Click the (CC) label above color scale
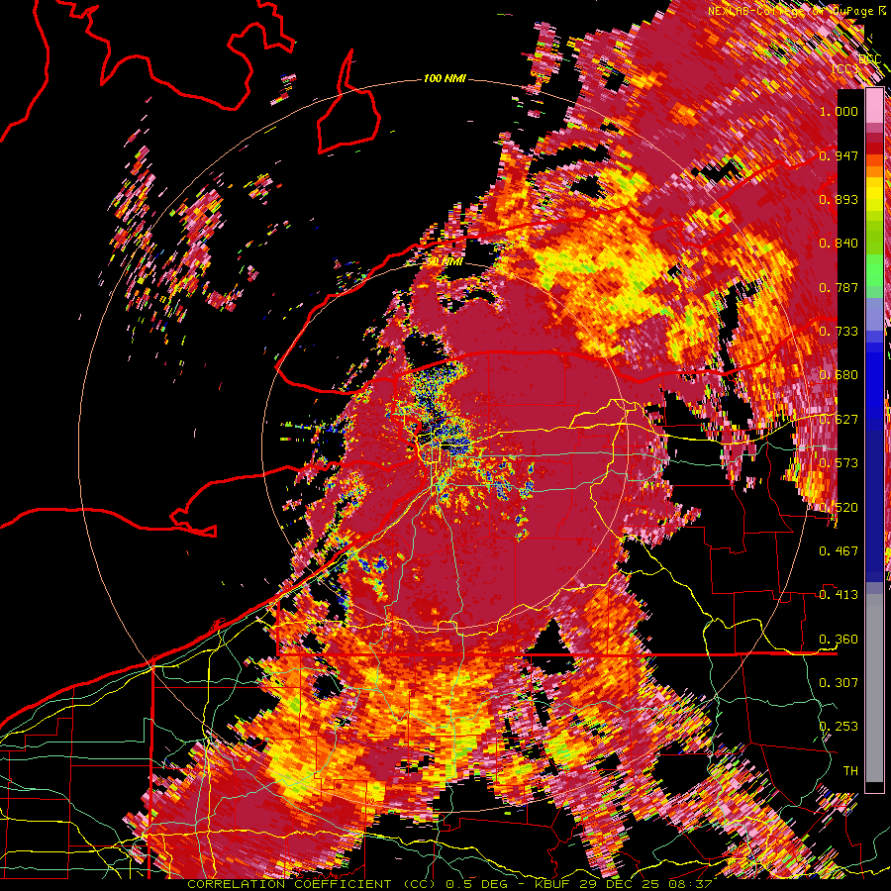The height and width of the screenshot is (891, 891). [x=844, y=68]
